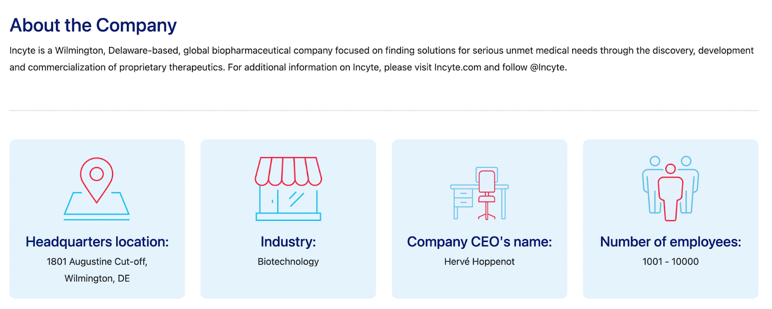This screenshot has height=309, width=772.
Task: Click the Industry heading
Action: point(288,242)
